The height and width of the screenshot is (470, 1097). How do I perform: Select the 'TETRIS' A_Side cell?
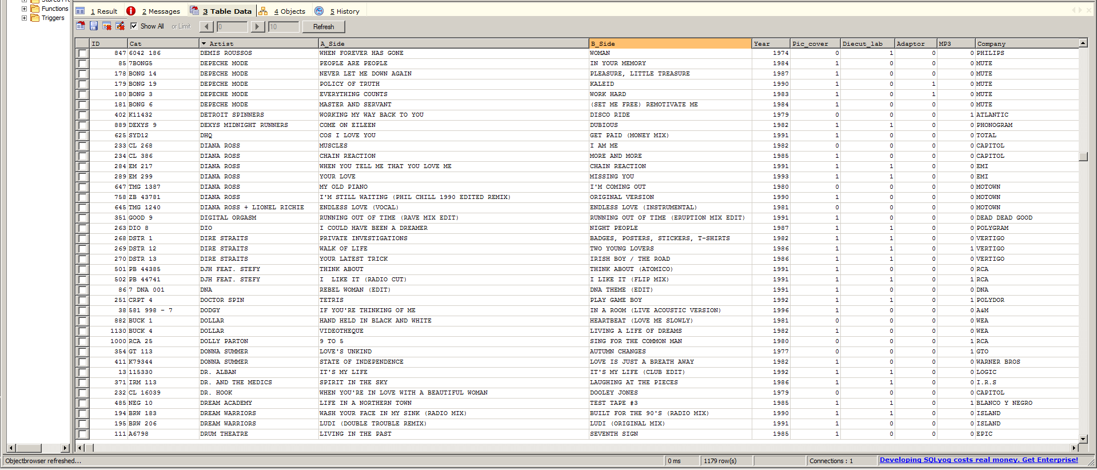click(x=453, y=300)
